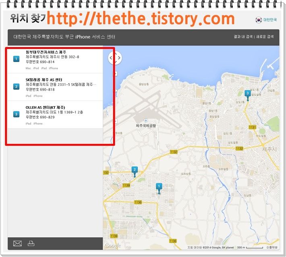Click list badge number 1
The image size is (286, 257).
(x=16, y=59)
